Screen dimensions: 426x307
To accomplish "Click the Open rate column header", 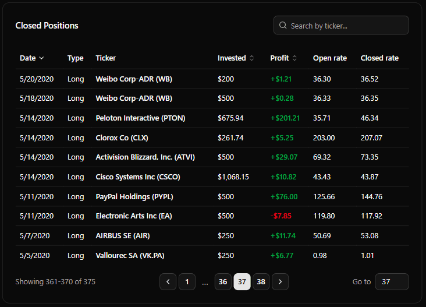I will point(330,58).
